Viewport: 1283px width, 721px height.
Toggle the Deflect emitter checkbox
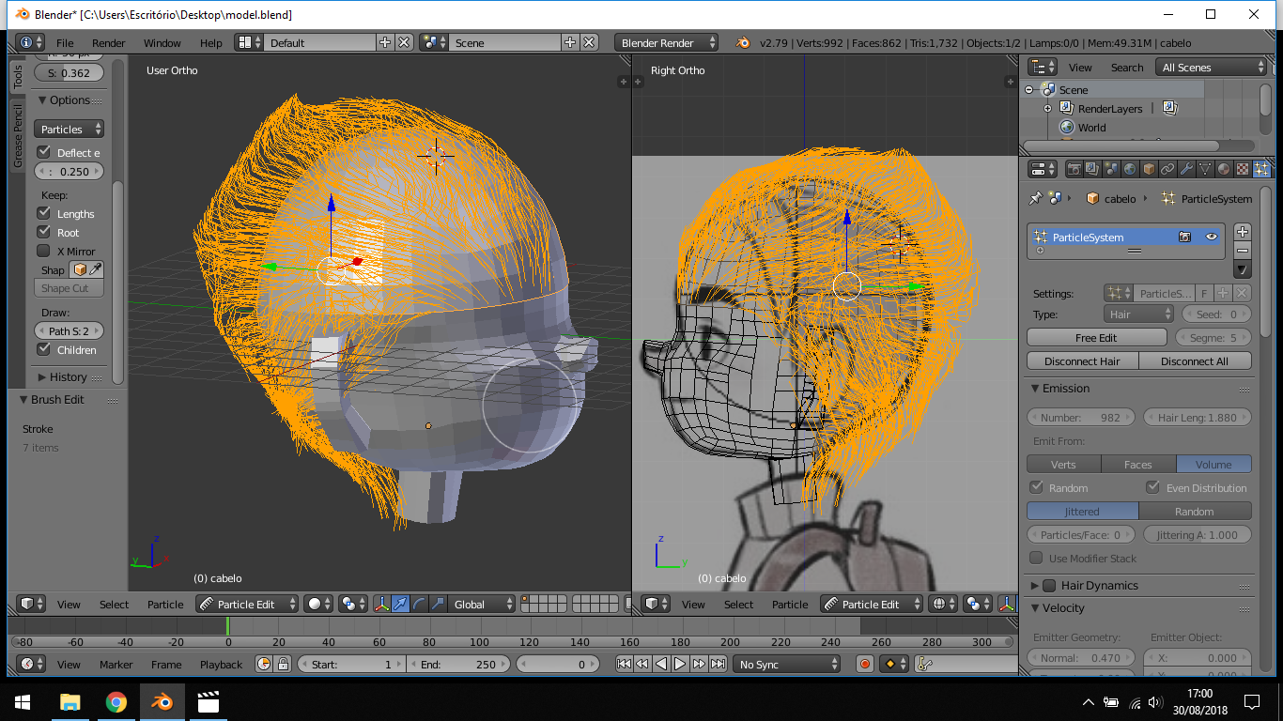point(43,152)
